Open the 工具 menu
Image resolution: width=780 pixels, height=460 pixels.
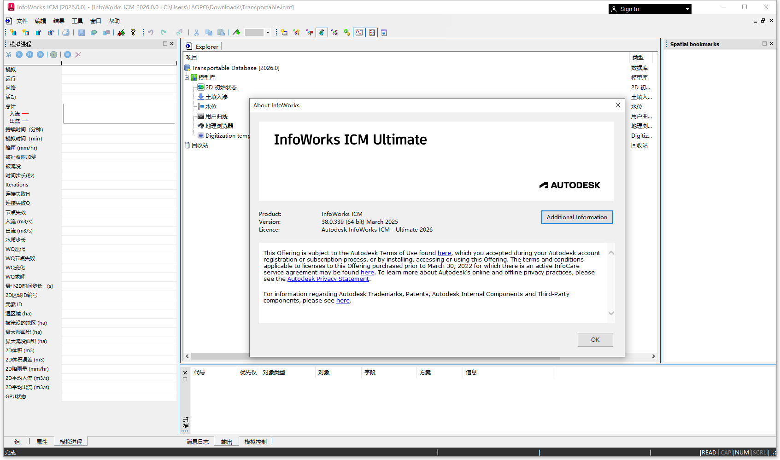click(77, 21)
